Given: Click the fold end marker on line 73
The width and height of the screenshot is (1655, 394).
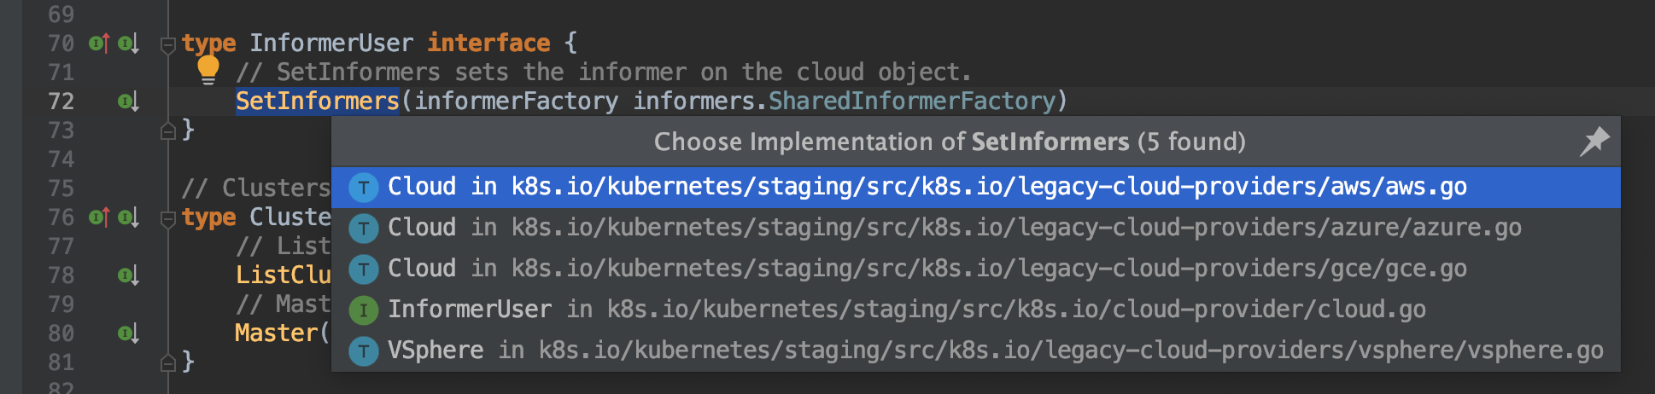Looking at the screenshot, I should (168, 130).
